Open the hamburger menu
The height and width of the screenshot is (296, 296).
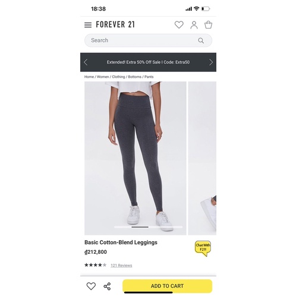point(88,25)
